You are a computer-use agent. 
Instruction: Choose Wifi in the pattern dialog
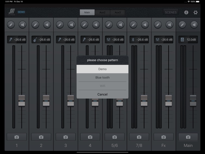click(102, 86)
